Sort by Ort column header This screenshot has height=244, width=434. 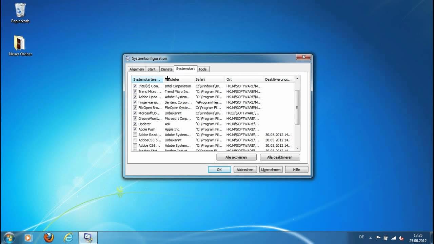(x=244, y=79)
